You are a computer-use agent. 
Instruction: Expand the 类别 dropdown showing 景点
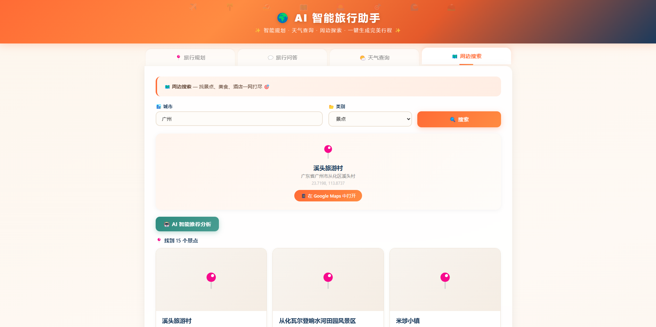point(370,119)
